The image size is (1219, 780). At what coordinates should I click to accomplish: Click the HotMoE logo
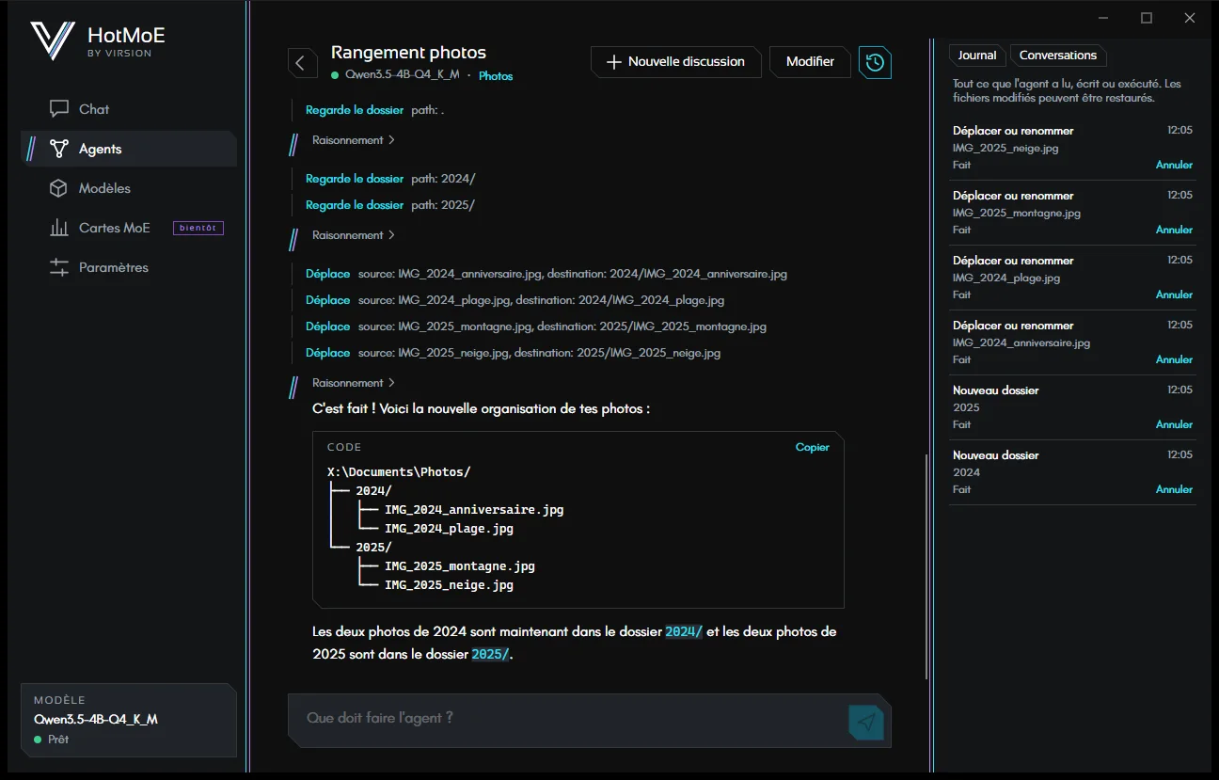pyautogui.click(x=53, y=40)
